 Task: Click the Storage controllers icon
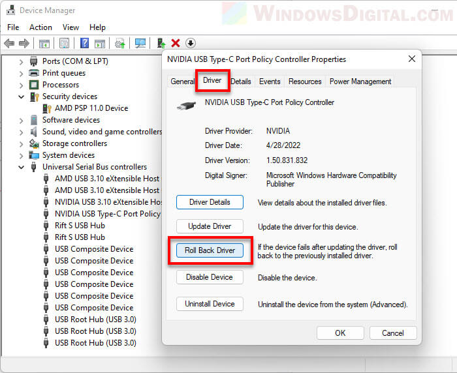coord(34,143)
